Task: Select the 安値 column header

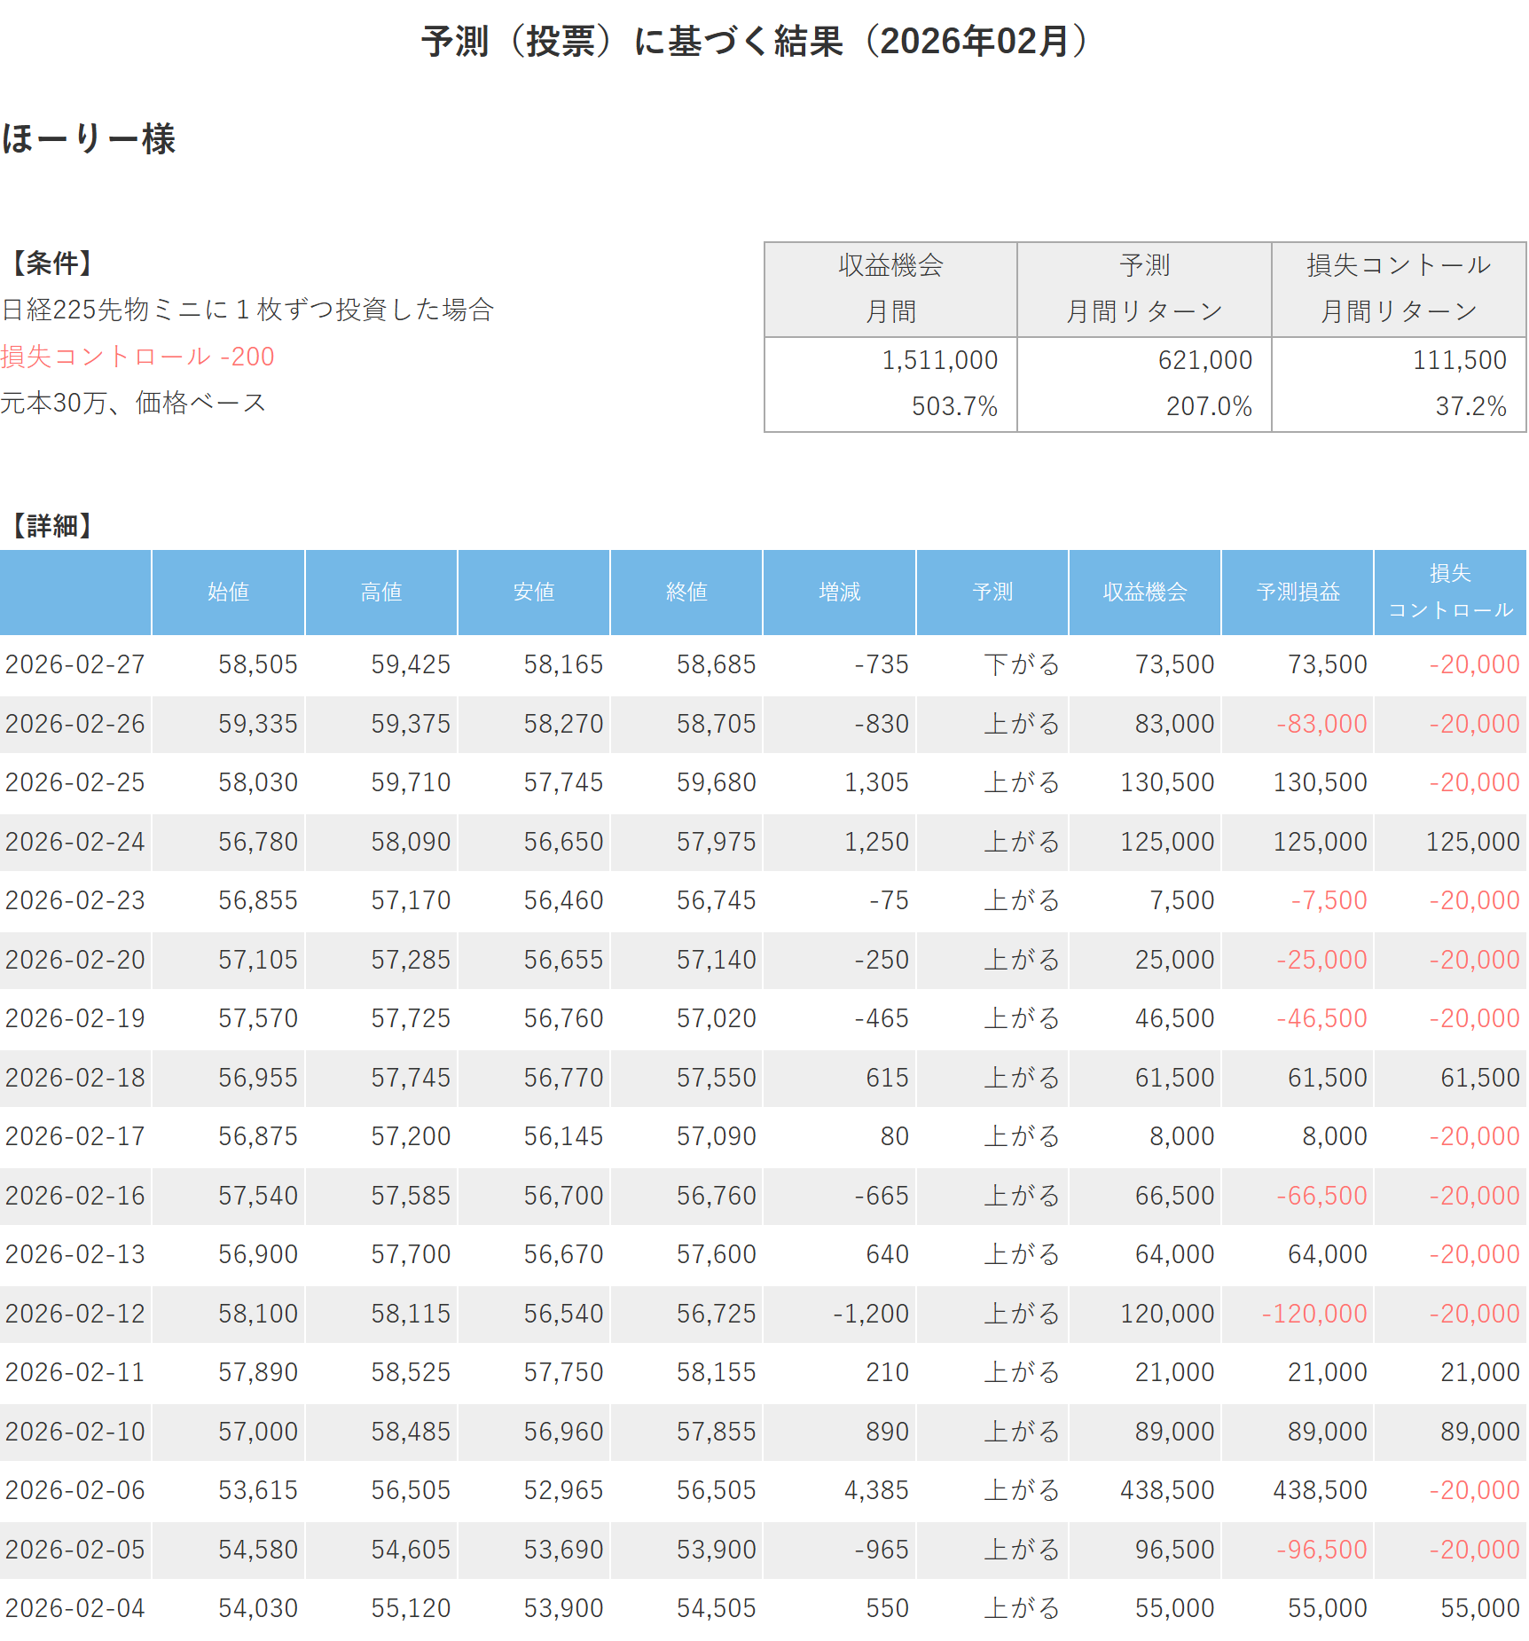Action: point(534,592)
